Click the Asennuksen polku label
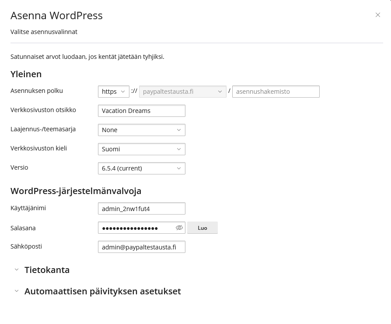 (36, 91)
